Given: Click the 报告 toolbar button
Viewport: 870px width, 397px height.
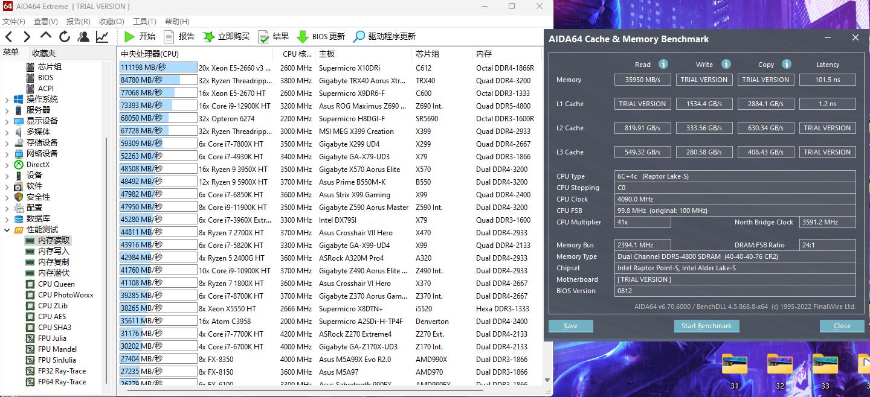Looking at the screenshot, I should pos(179,36).
